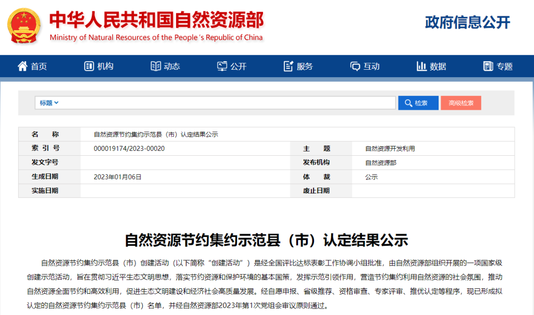Click the home icon beside 首页
The image size is (534, 315).
point(22,66)
